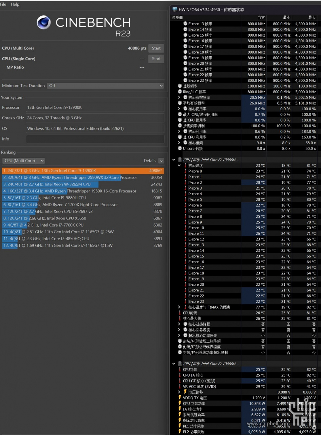Collapse the second CPU [#0] i9-13900K sensor group
This screenshot has height=435, width=321.
[174, 364]
